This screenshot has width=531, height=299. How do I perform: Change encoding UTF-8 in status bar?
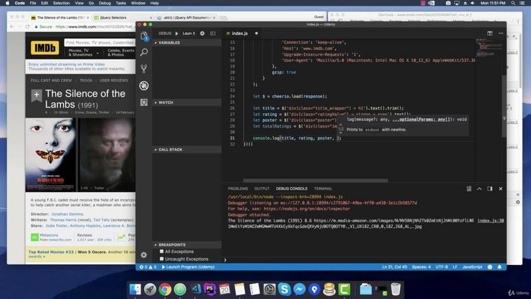[x=441, y=267]
